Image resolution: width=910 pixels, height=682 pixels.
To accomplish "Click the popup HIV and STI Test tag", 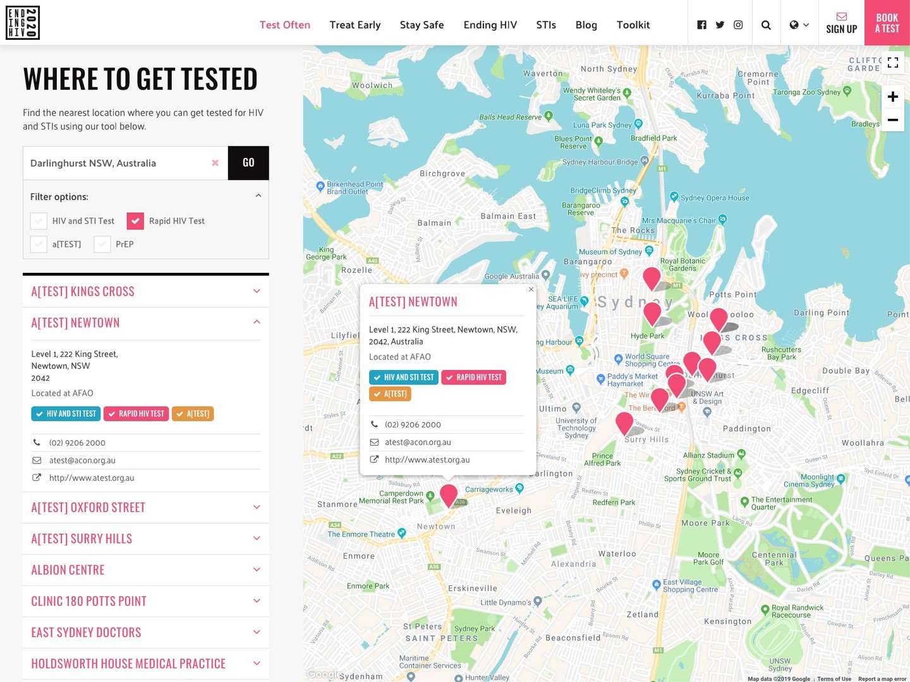I will pyautogui.click(x=403, y=377).
